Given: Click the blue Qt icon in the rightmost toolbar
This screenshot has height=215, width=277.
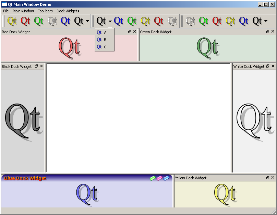Looking at the screenshot, I should 244,21.
